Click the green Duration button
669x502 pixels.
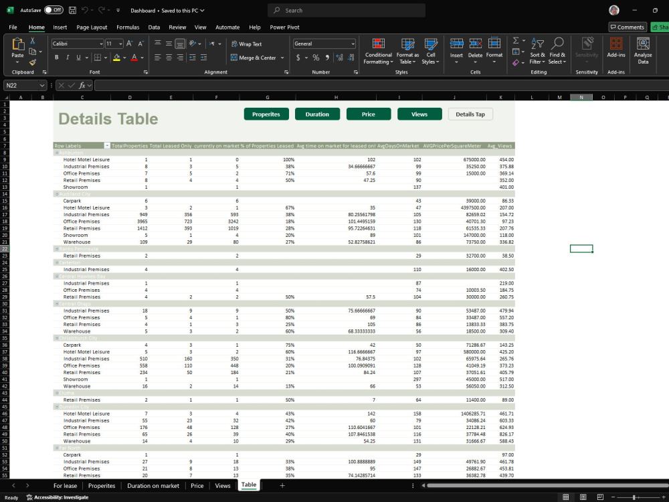pos(317,114)
